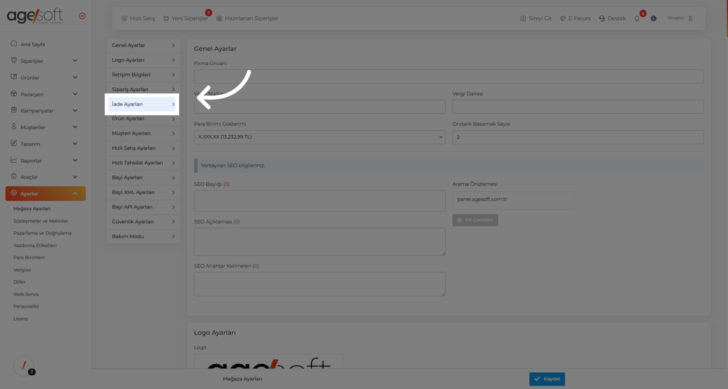Image resolution: width=728 pixels, height=389 pixels.
Task: Open the Sipariş Ayarları settings section
Action: pyautogui.click(x=143, y=89)
